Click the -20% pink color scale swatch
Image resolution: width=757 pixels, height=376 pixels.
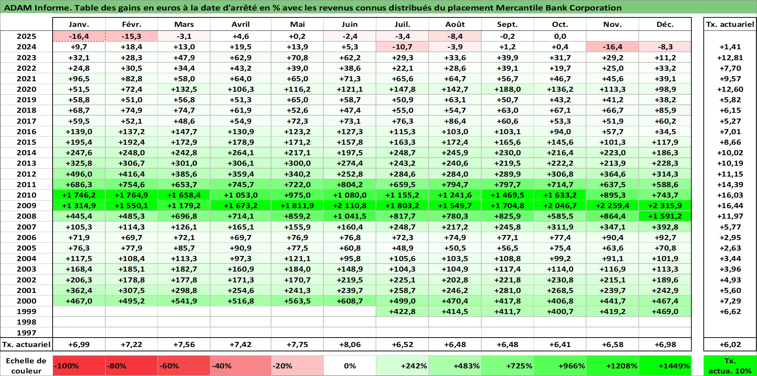297,365
